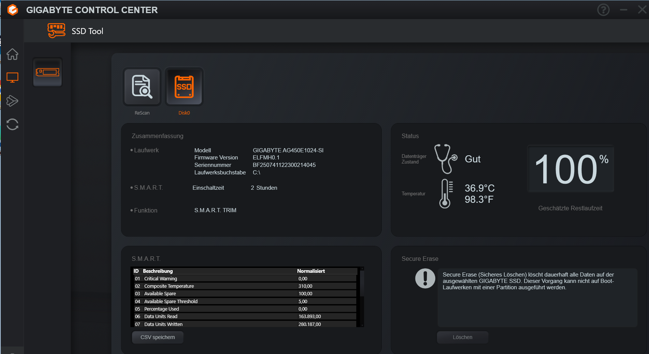Open the monitor icon in sidebar
The width and height of the screenshot is (649, 354).
(x=12, y=77)
